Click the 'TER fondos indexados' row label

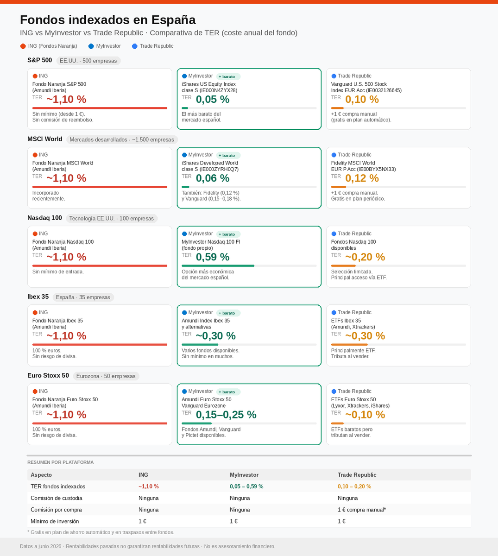[58, 486]
